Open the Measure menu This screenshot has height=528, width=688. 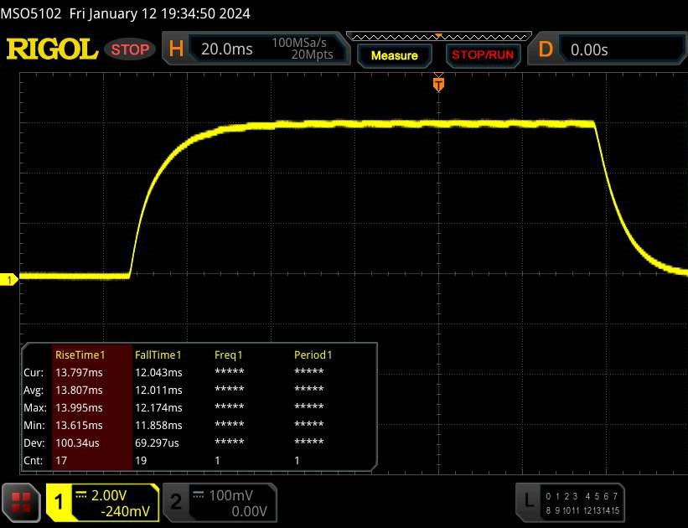point(395,56)
